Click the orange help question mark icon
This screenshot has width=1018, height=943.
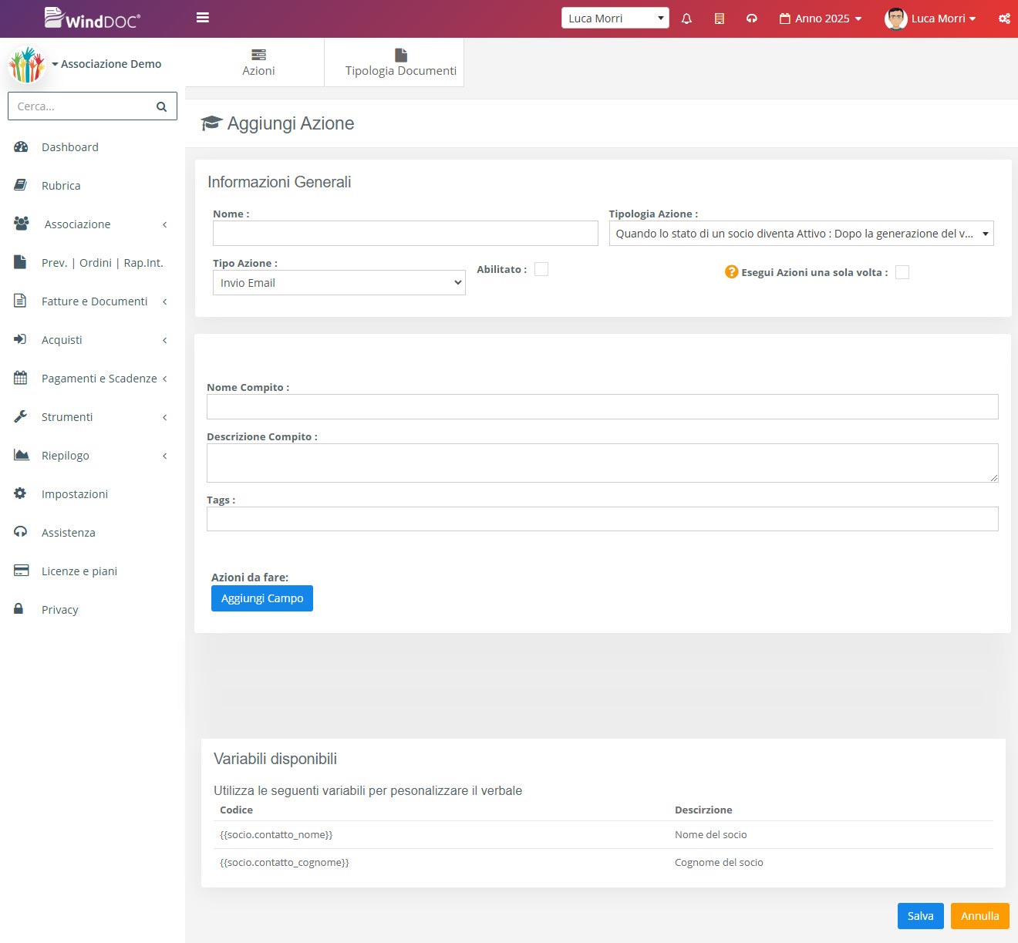pos(731,272)
